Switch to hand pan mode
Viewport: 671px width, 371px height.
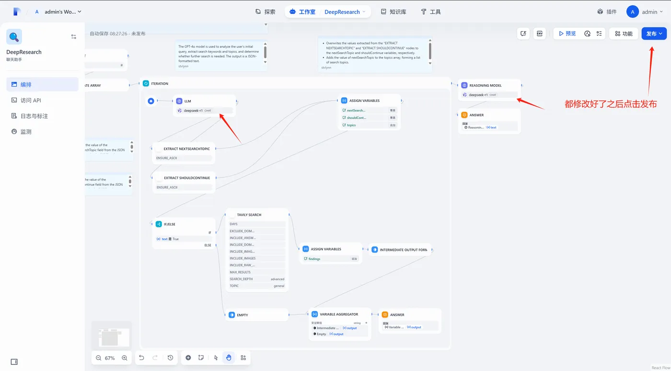[229, 358]
